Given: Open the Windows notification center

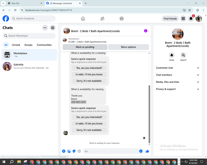Looking at the screenshot, I should coord(202,162).
